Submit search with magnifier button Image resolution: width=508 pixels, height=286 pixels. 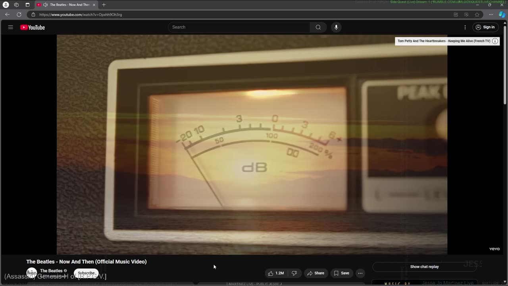pos(318,27)
